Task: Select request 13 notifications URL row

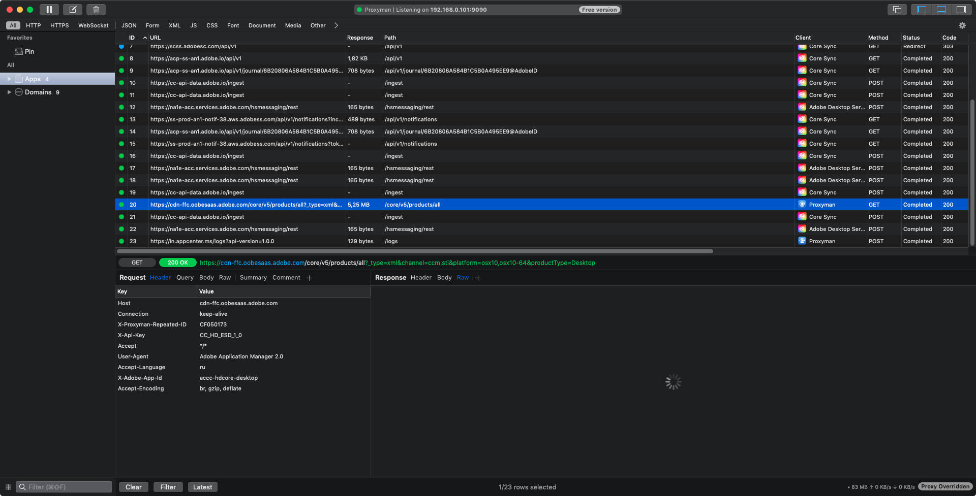Action: click(x=541, y=119)
